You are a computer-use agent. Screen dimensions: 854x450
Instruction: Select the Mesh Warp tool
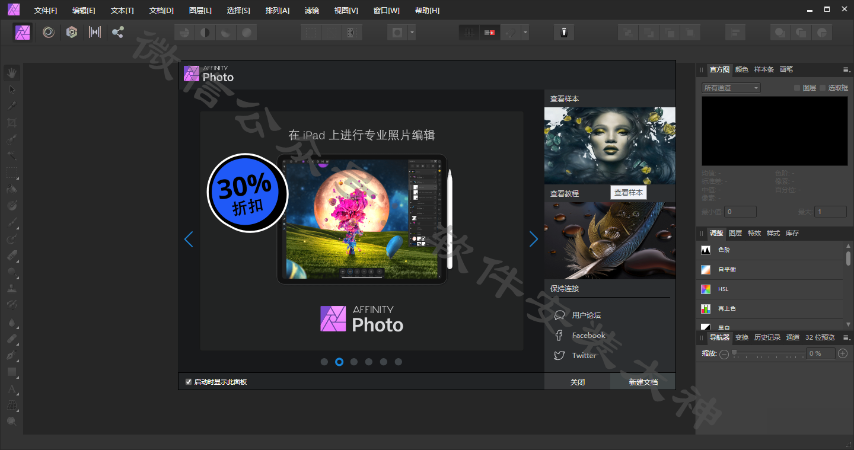(x=12, y=405)
